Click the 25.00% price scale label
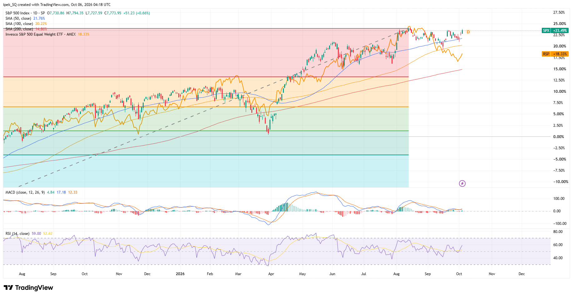The image size is (573, 297). click(560, 24)
